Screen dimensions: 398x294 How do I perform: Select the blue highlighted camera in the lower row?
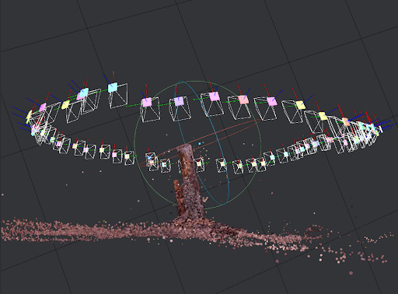(148, 157)
